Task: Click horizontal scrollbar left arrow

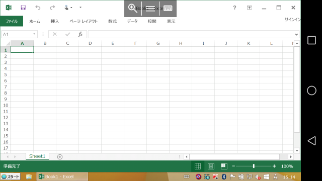Action: tap(187, 157)
